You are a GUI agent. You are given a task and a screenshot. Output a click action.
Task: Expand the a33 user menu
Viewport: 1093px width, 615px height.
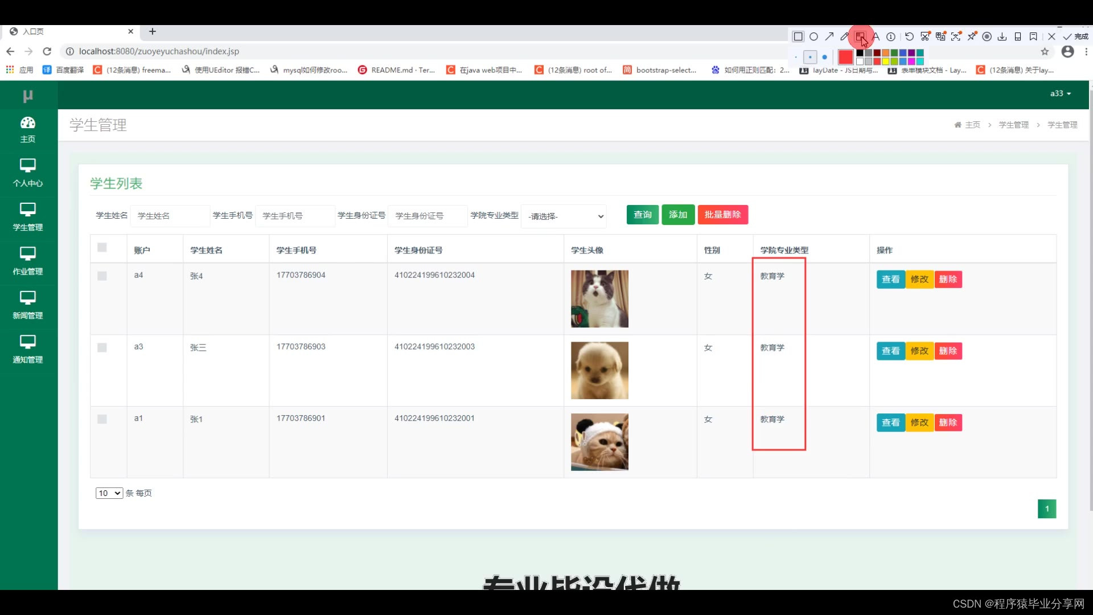(1060, 93)
